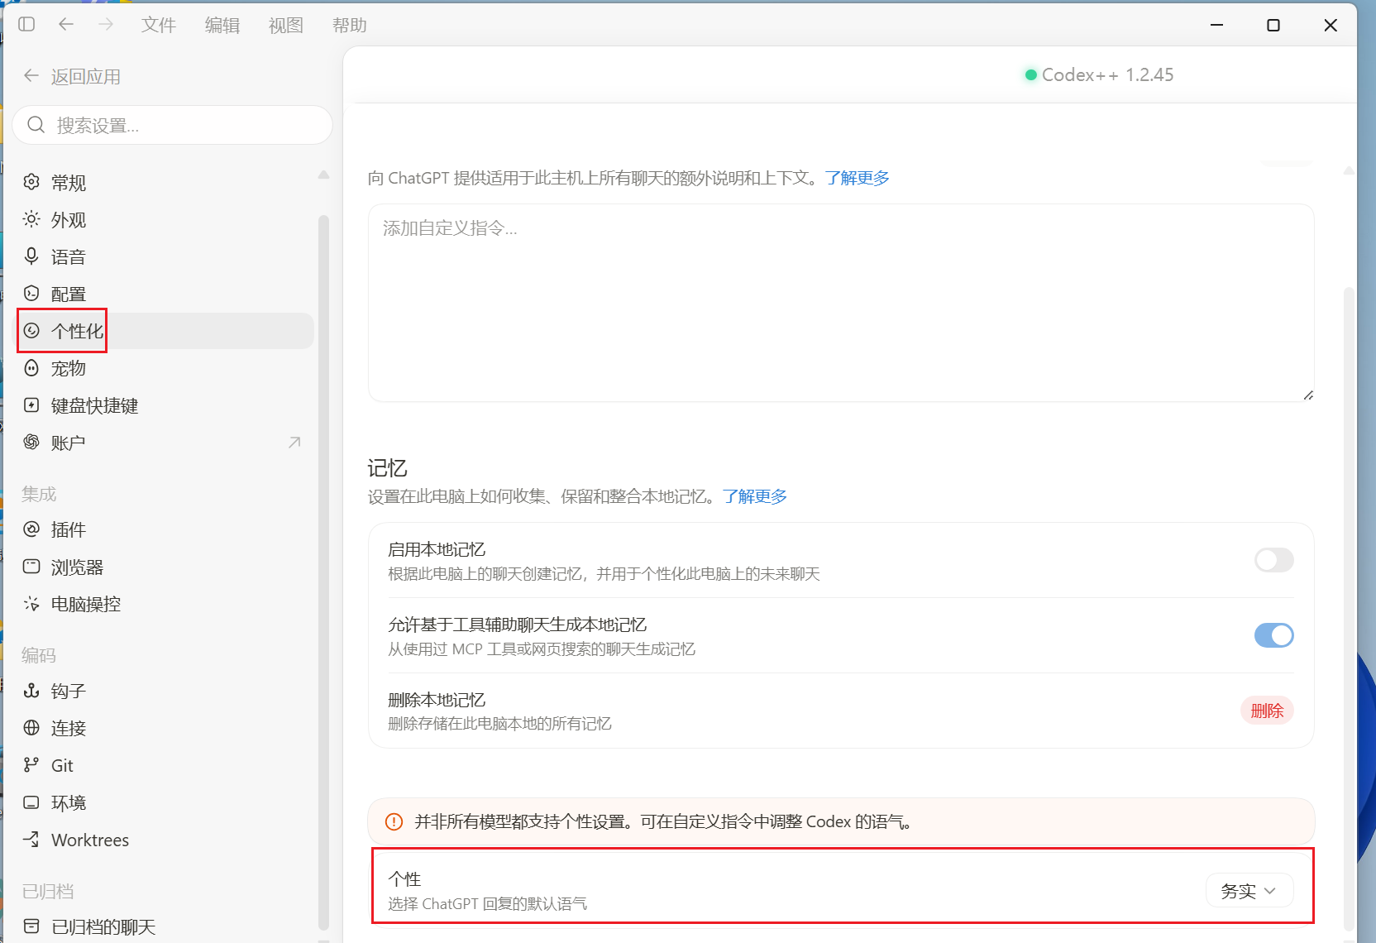Click the 语音 microphone icon
Viewport: 1376px width, 943px height.
31,256
